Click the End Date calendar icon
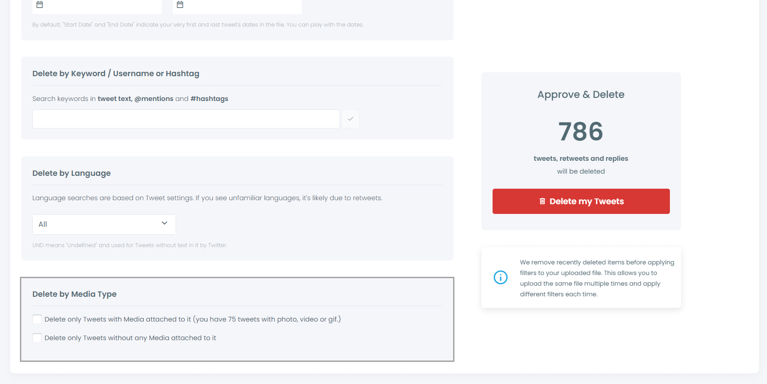 [180, 4]
